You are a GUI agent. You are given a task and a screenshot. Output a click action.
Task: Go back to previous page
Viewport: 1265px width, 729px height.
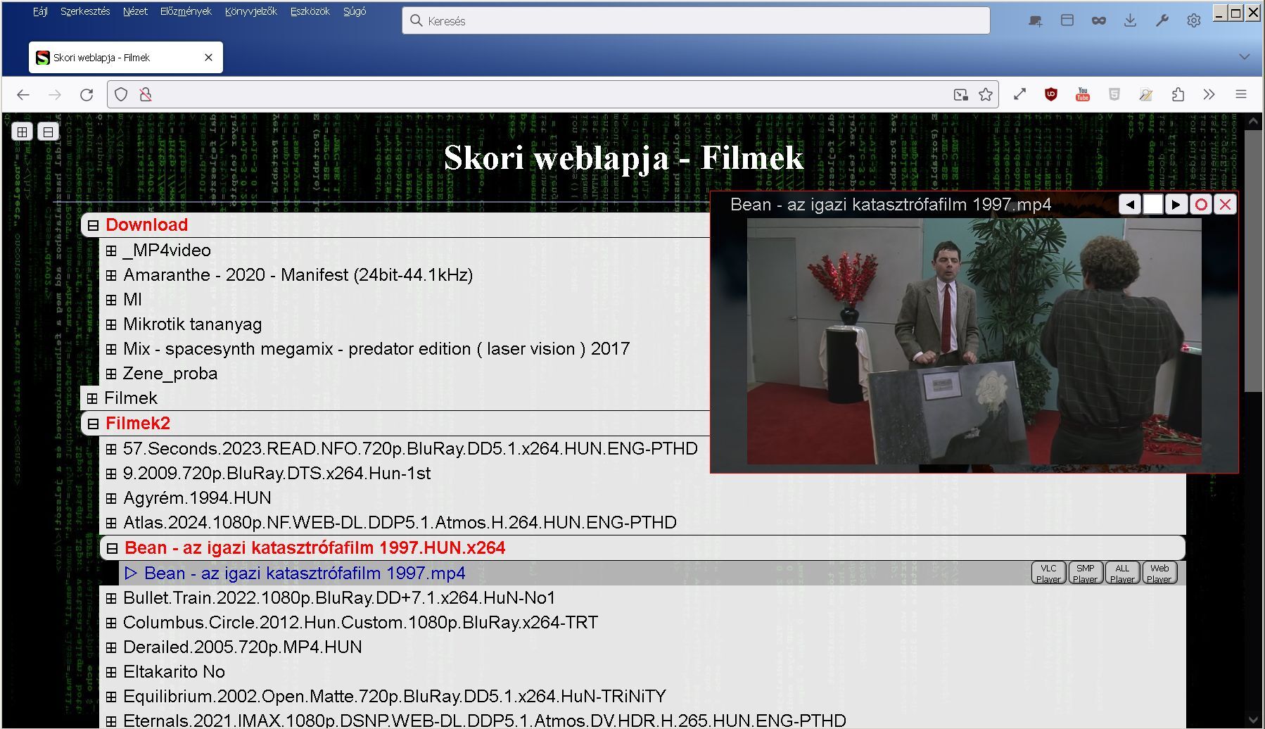coord(23,94)
